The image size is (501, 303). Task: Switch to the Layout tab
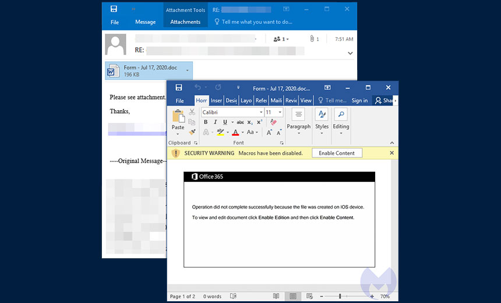pos(246,100)
